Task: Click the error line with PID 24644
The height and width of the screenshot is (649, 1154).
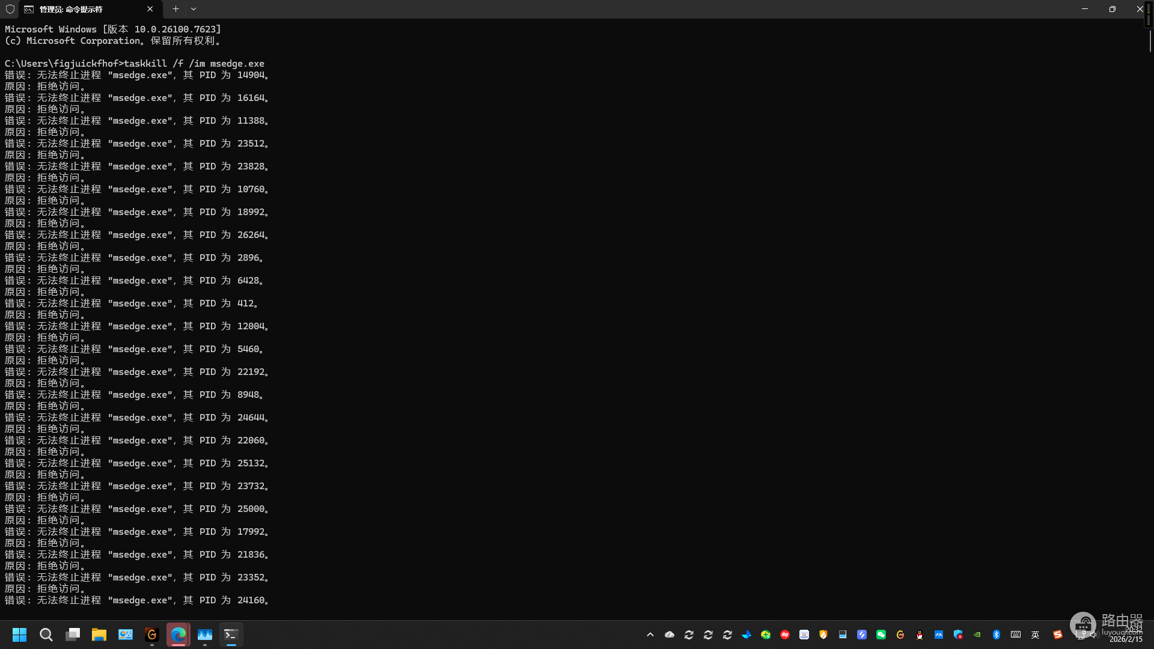Action: tap(137, 418)
